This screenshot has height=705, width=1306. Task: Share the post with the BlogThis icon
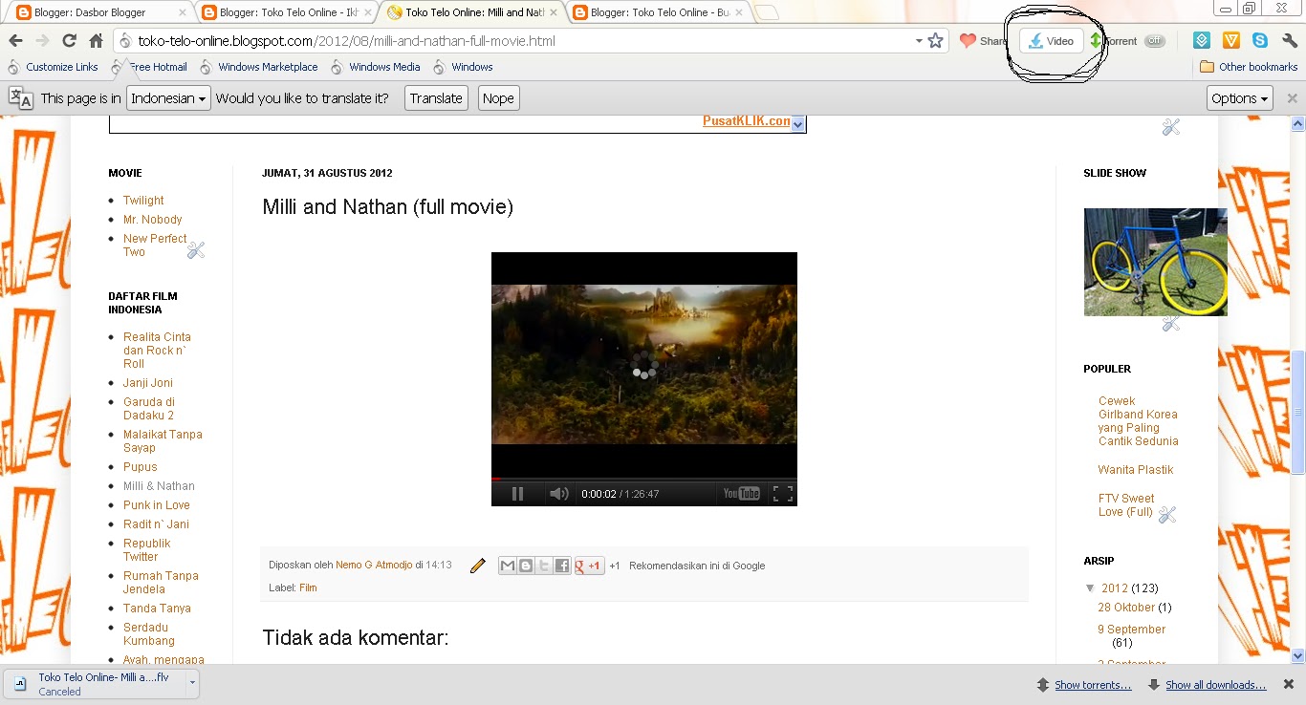tap(526, 566)
